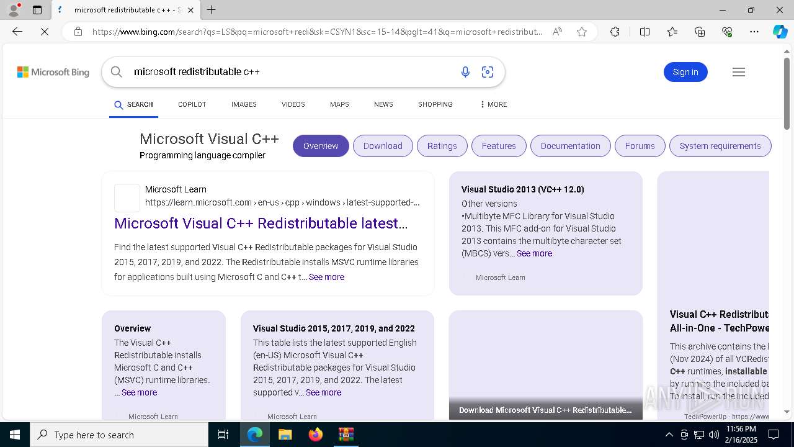Viewport: 794px width, 447px height.
Task: Select the SEARCH tab
Action: tap(133, 104)
